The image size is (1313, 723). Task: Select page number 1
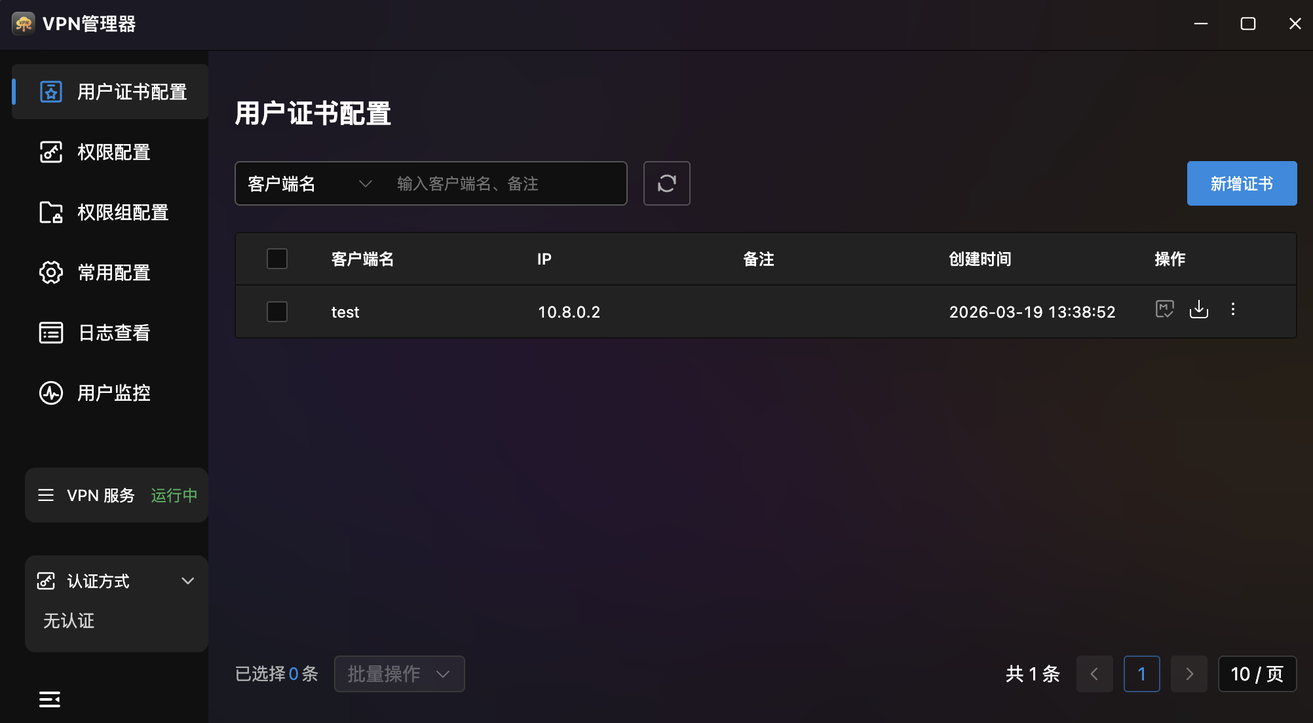[1142, 674]
